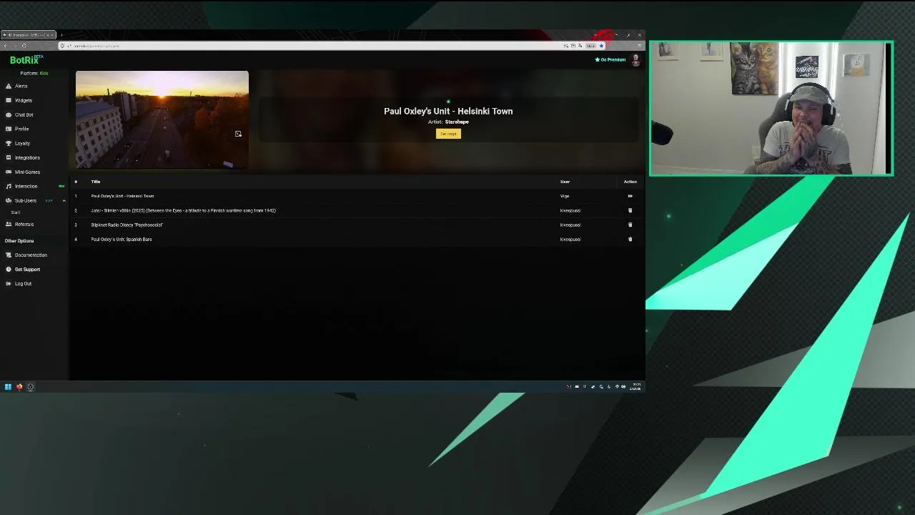Click the BotRix logo
Screen dimensions: 915x515
coord(26,60)
